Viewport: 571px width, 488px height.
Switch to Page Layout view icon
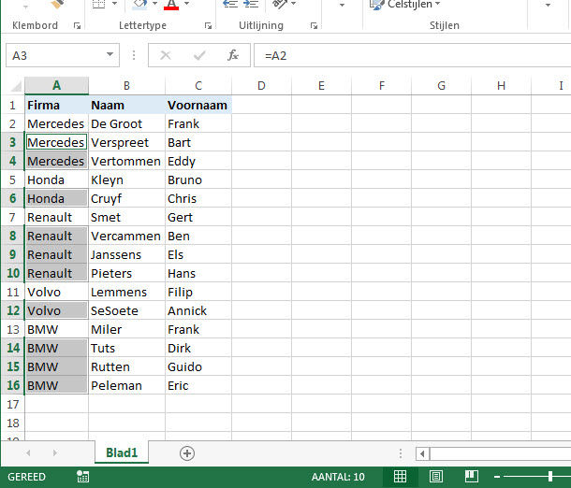436,477
